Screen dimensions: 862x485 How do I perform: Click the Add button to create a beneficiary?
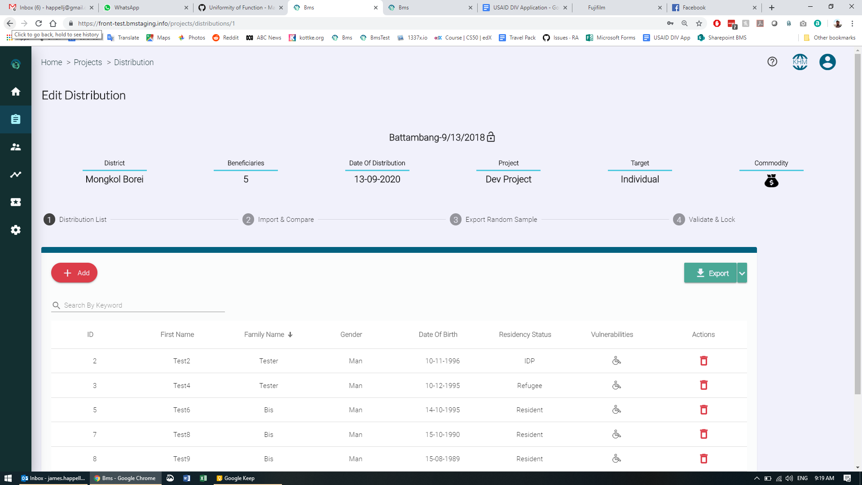pos(74,273)
